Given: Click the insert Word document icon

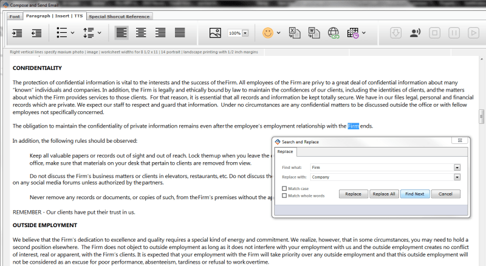Looking at the screenshot, I should [314, 33].
